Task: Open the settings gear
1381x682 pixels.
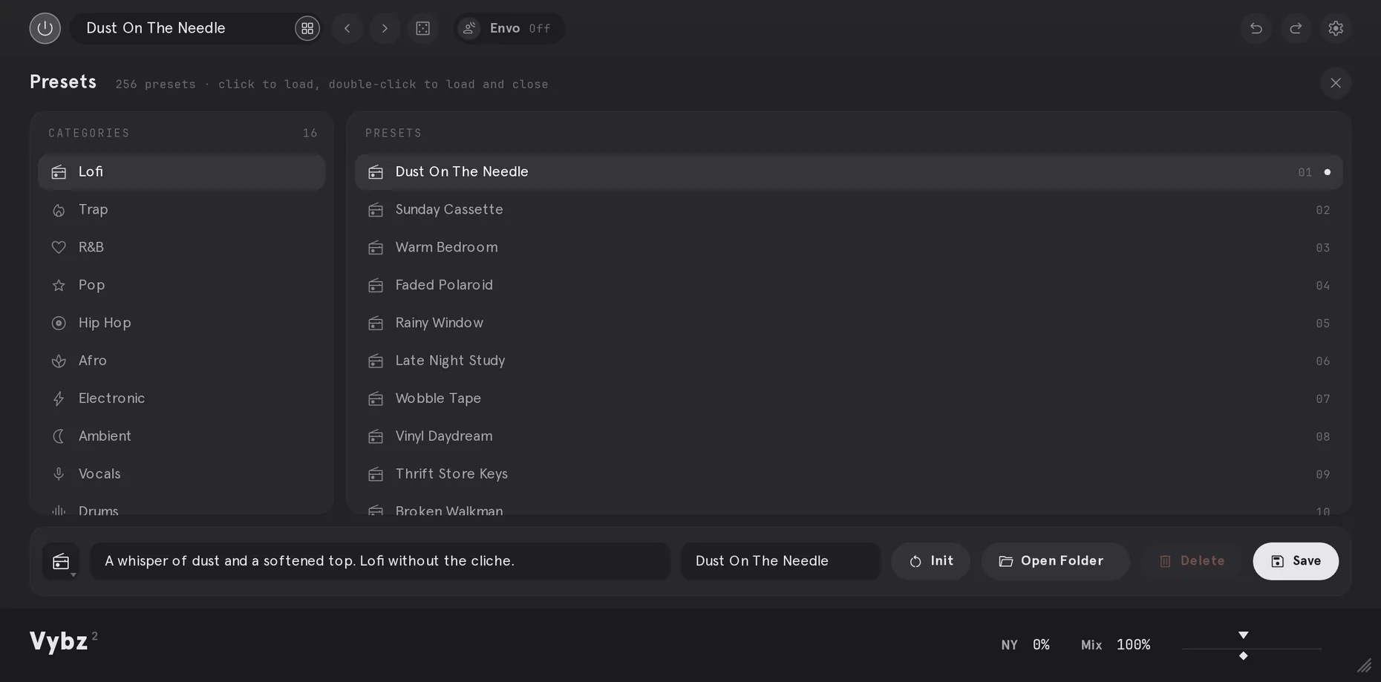Action: pos(1336,28)
